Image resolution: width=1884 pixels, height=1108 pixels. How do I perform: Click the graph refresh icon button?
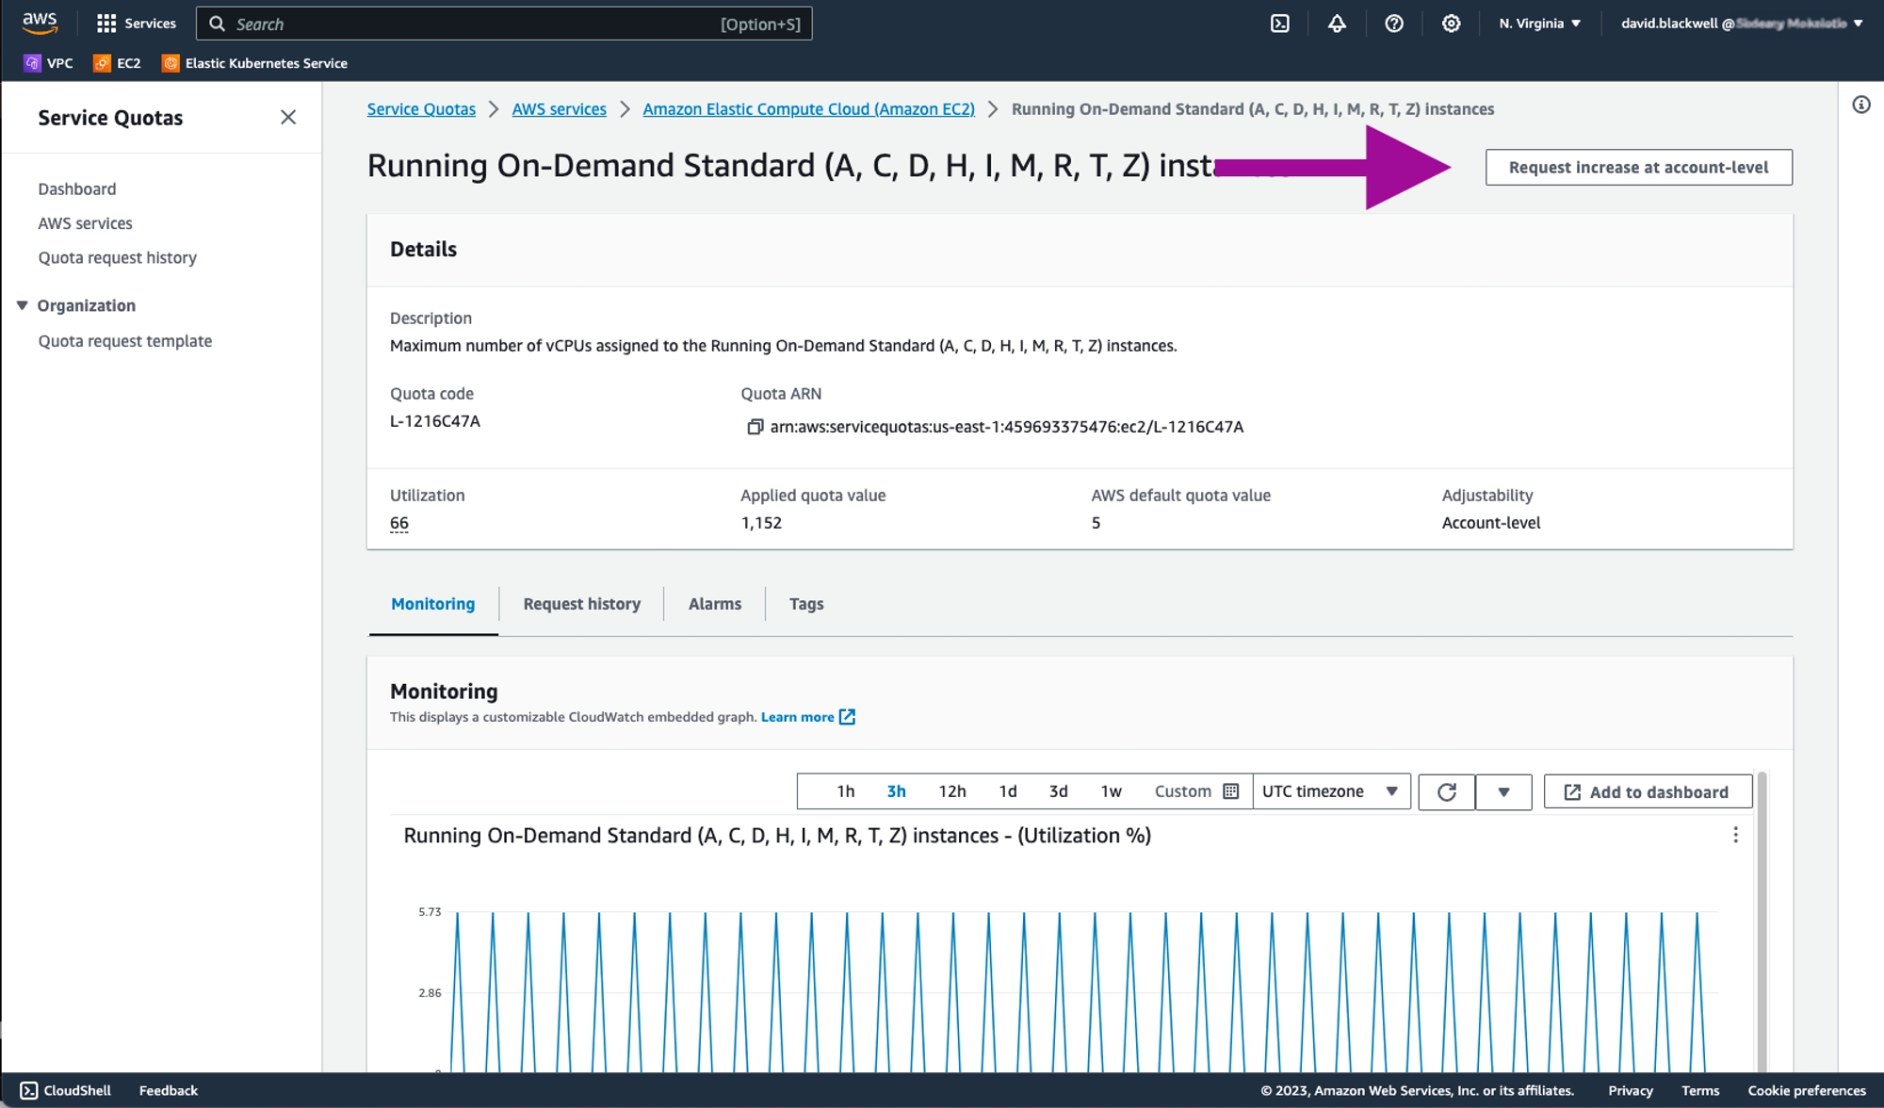pos(1447,791)
